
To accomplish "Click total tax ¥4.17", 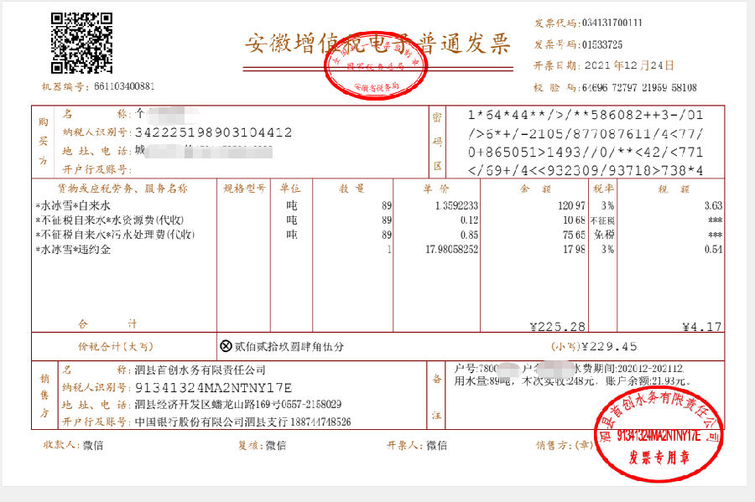I will (x=702, y=327).
